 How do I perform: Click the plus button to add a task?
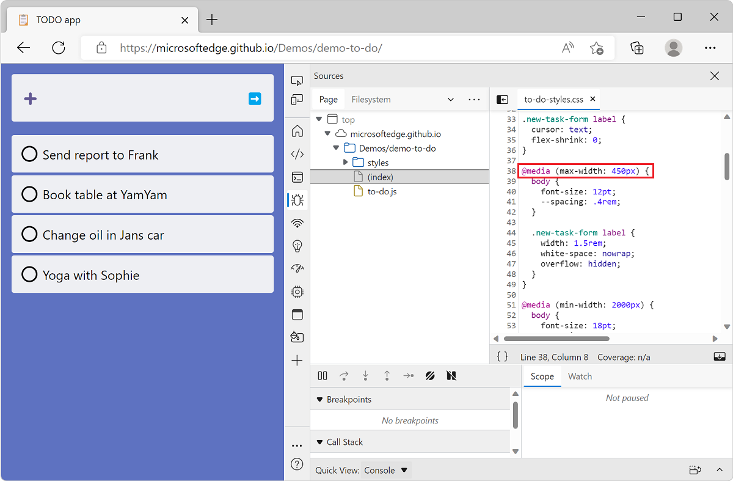click(30, 98)
